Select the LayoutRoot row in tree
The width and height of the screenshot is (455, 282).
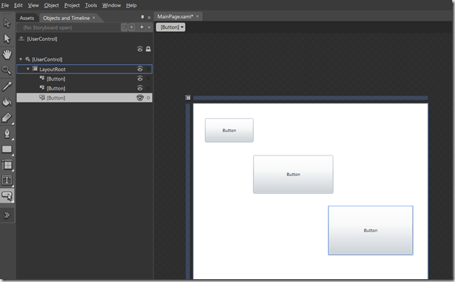pos(85,69)
